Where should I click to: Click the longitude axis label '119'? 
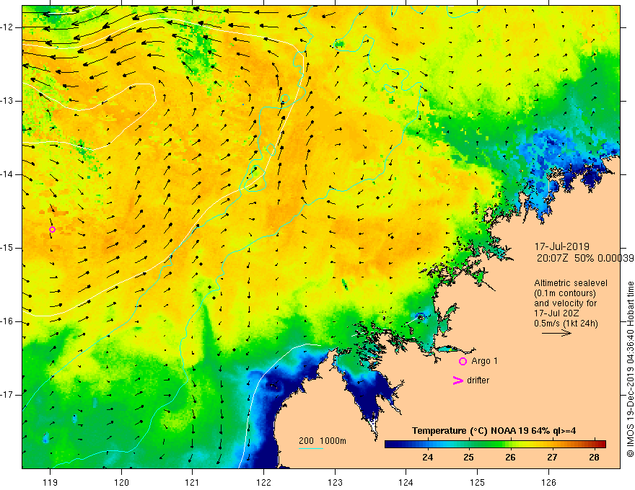(x=51, y=482)
